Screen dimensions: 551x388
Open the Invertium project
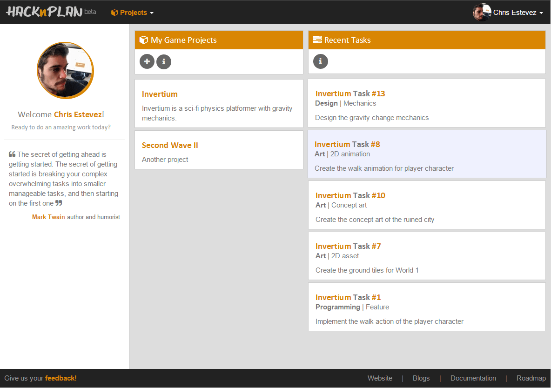tap(160, 94)
